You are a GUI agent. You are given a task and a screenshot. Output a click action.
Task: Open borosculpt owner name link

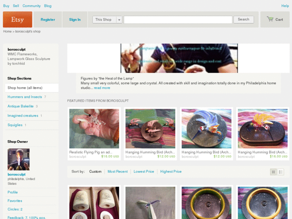click(16, 174)
